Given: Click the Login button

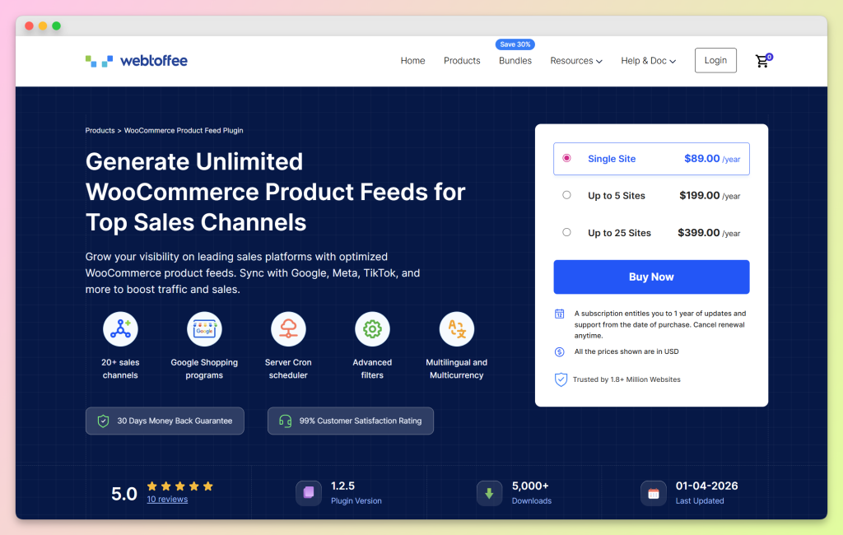Looking at the screenshot, I should pyautogui.click(x=715, y=60).
